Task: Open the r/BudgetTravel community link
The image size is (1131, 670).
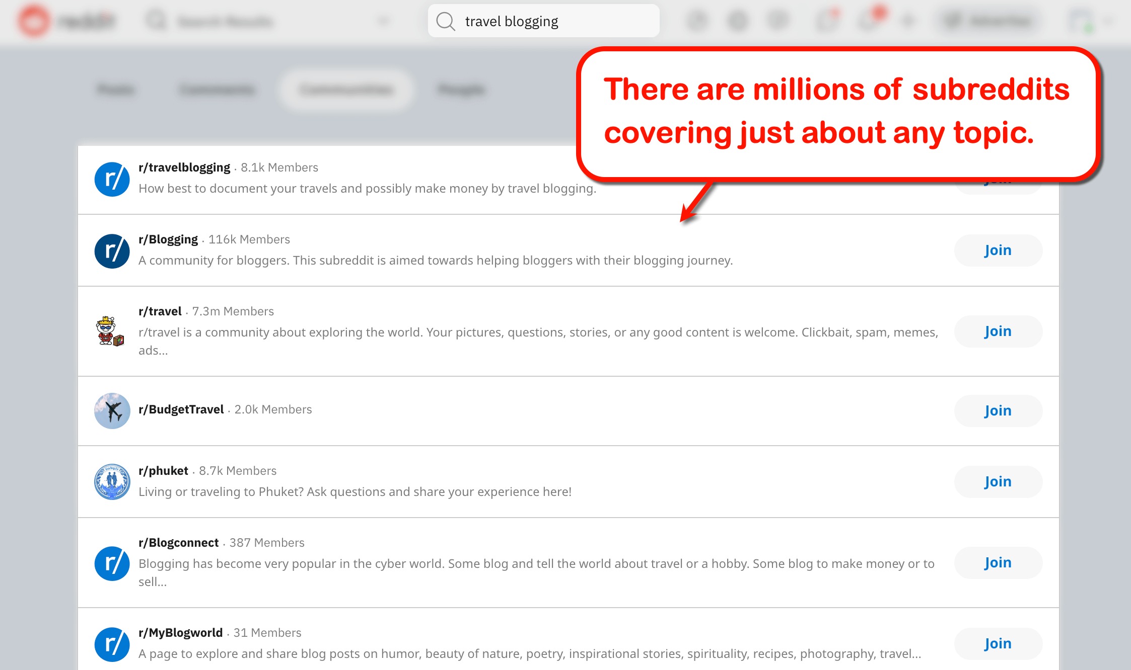Action: (x=181, y=409)
